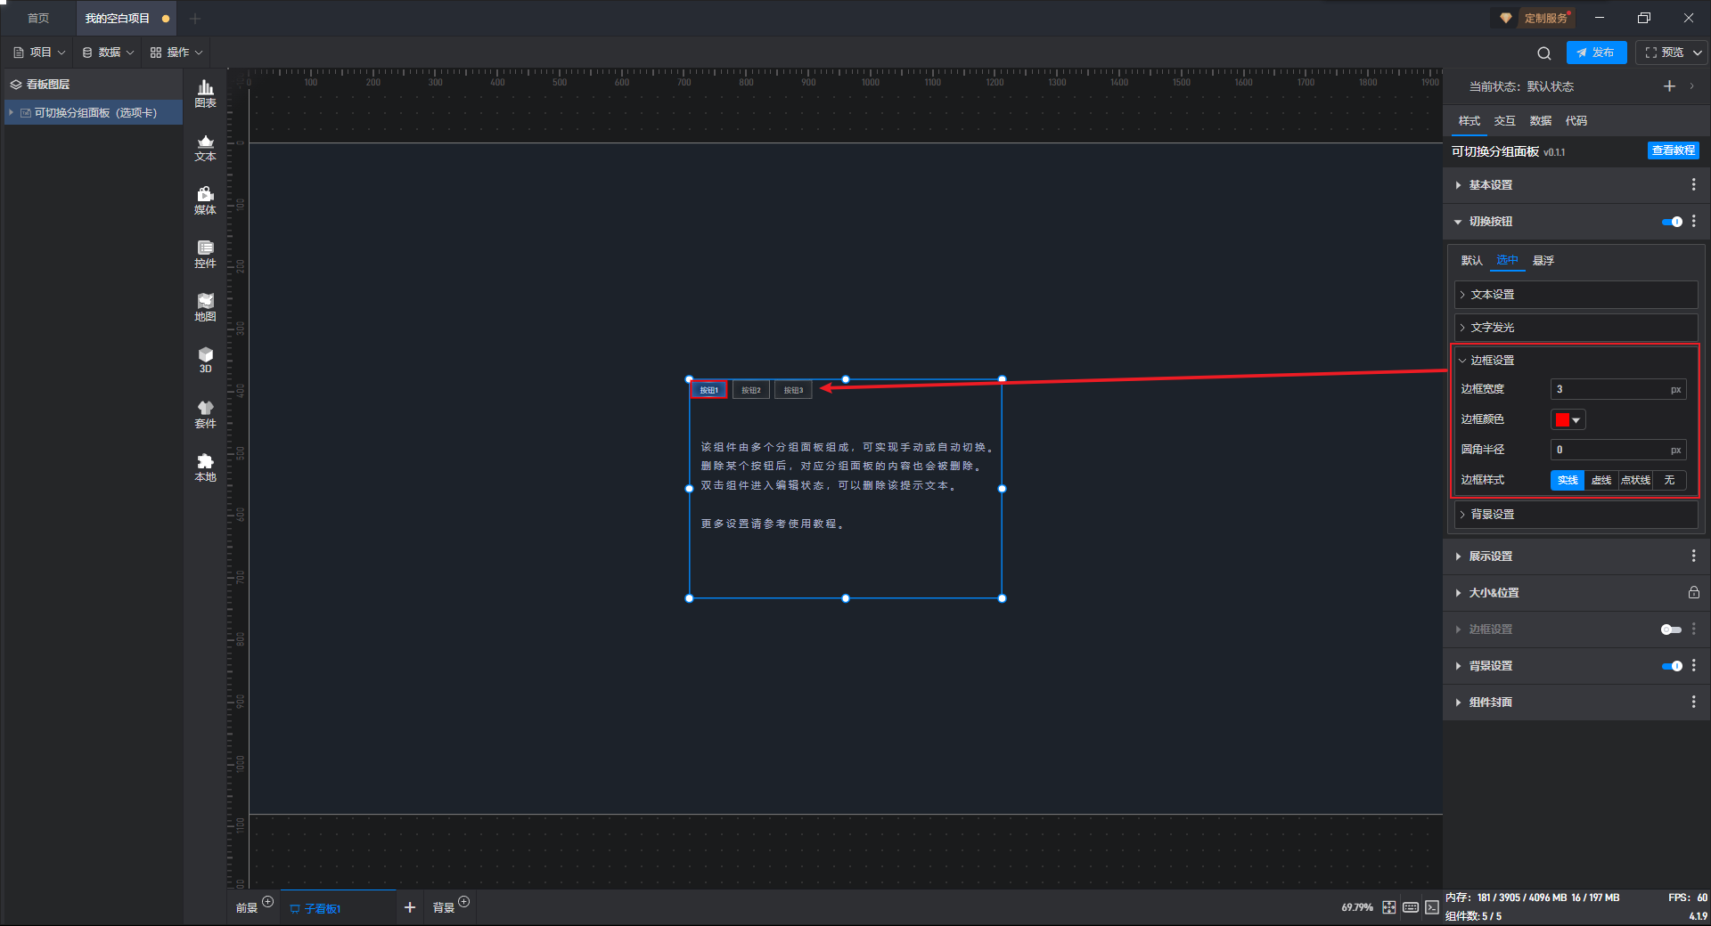This screenshot has height=926, width=1711.
Task: Select the 文本 (text) component icon
Action: point(205,147)
